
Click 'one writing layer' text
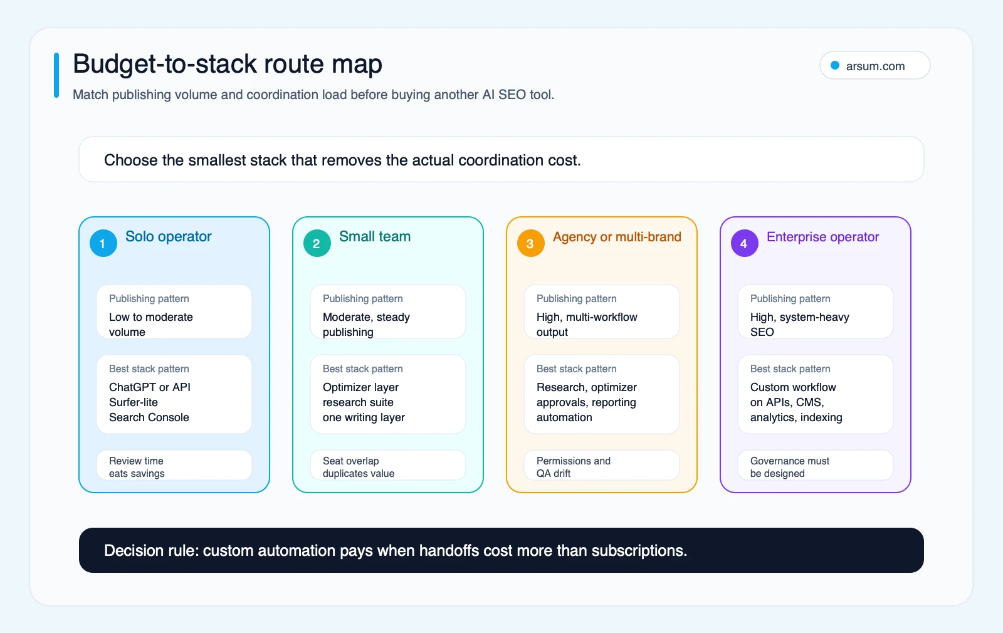364,417
